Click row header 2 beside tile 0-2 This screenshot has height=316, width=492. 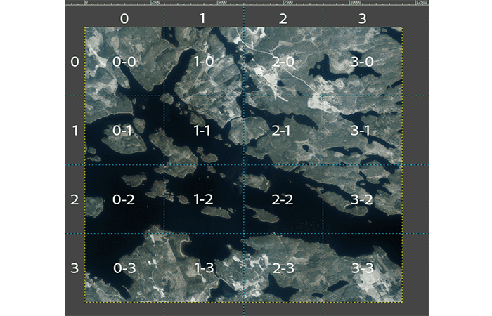coord(75,199)
